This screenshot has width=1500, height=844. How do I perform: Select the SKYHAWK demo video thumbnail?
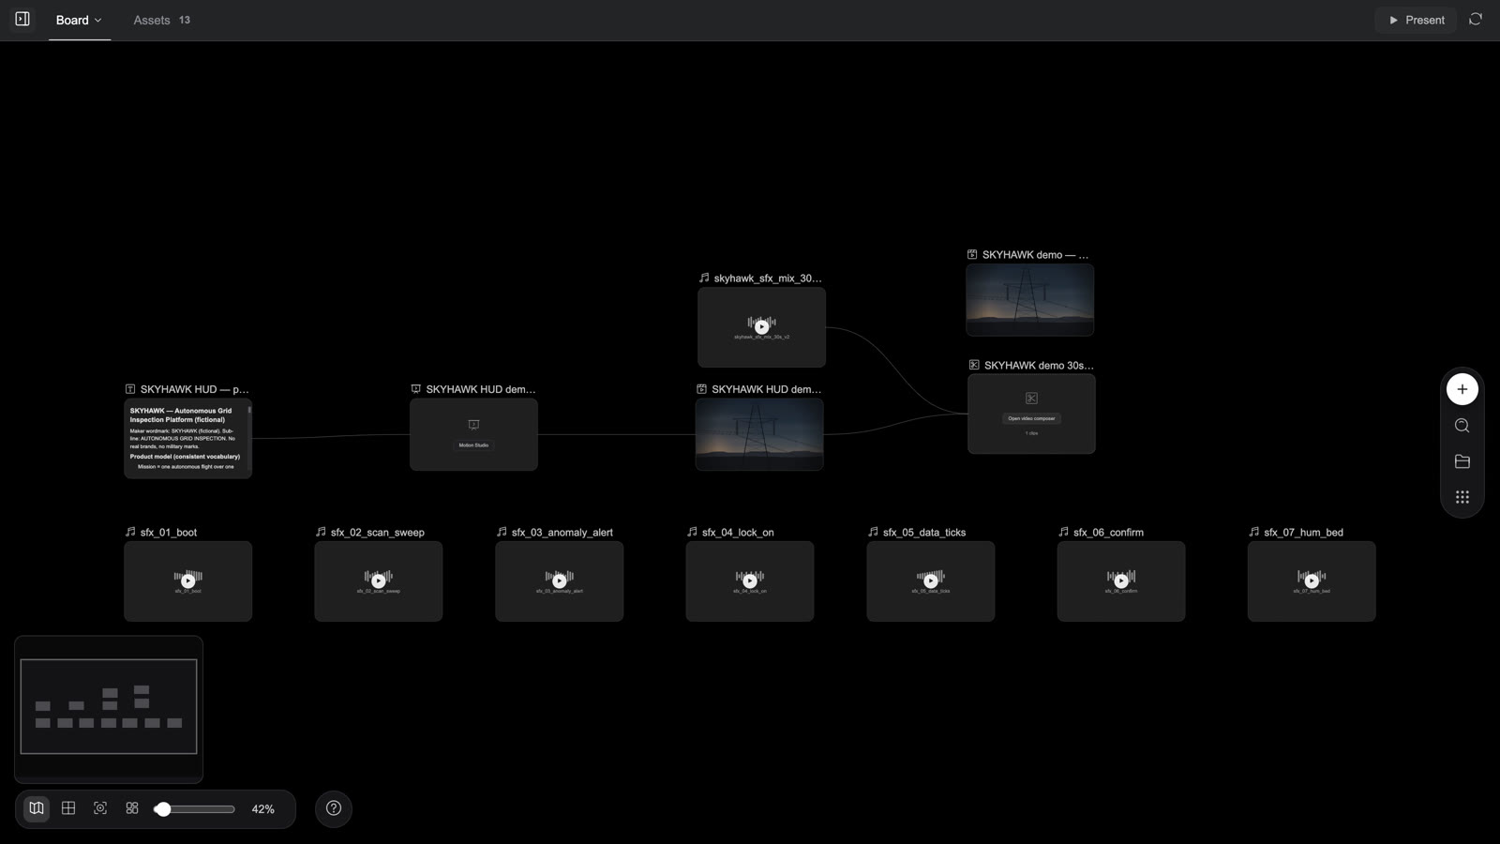[1030, 299]
